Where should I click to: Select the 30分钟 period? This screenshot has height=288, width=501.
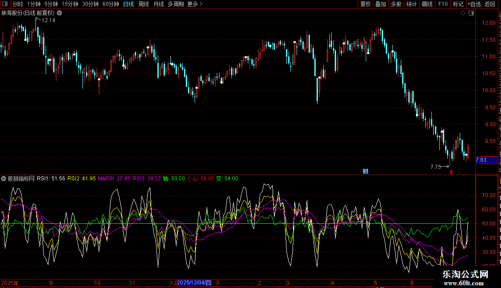coord(90,4)
